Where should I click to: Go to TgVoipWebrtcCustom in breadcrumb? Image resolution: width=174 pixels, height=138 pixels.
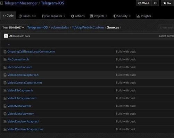click(x=88, y=27)
